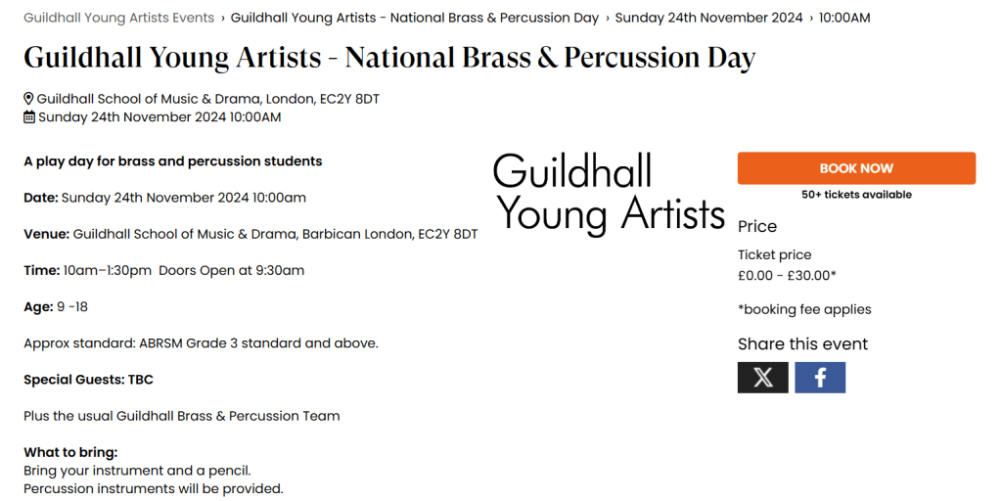This screenshot has height=501, width=1002.
Task: Click the 10:00AM breadcrumb item
Action: tap(844, 18)
